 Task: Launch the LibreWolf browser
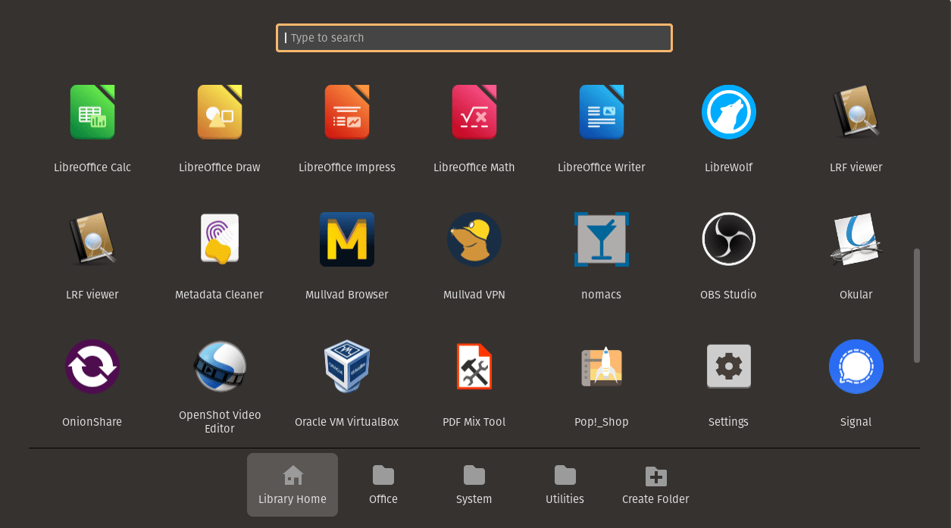pos(729,112)
